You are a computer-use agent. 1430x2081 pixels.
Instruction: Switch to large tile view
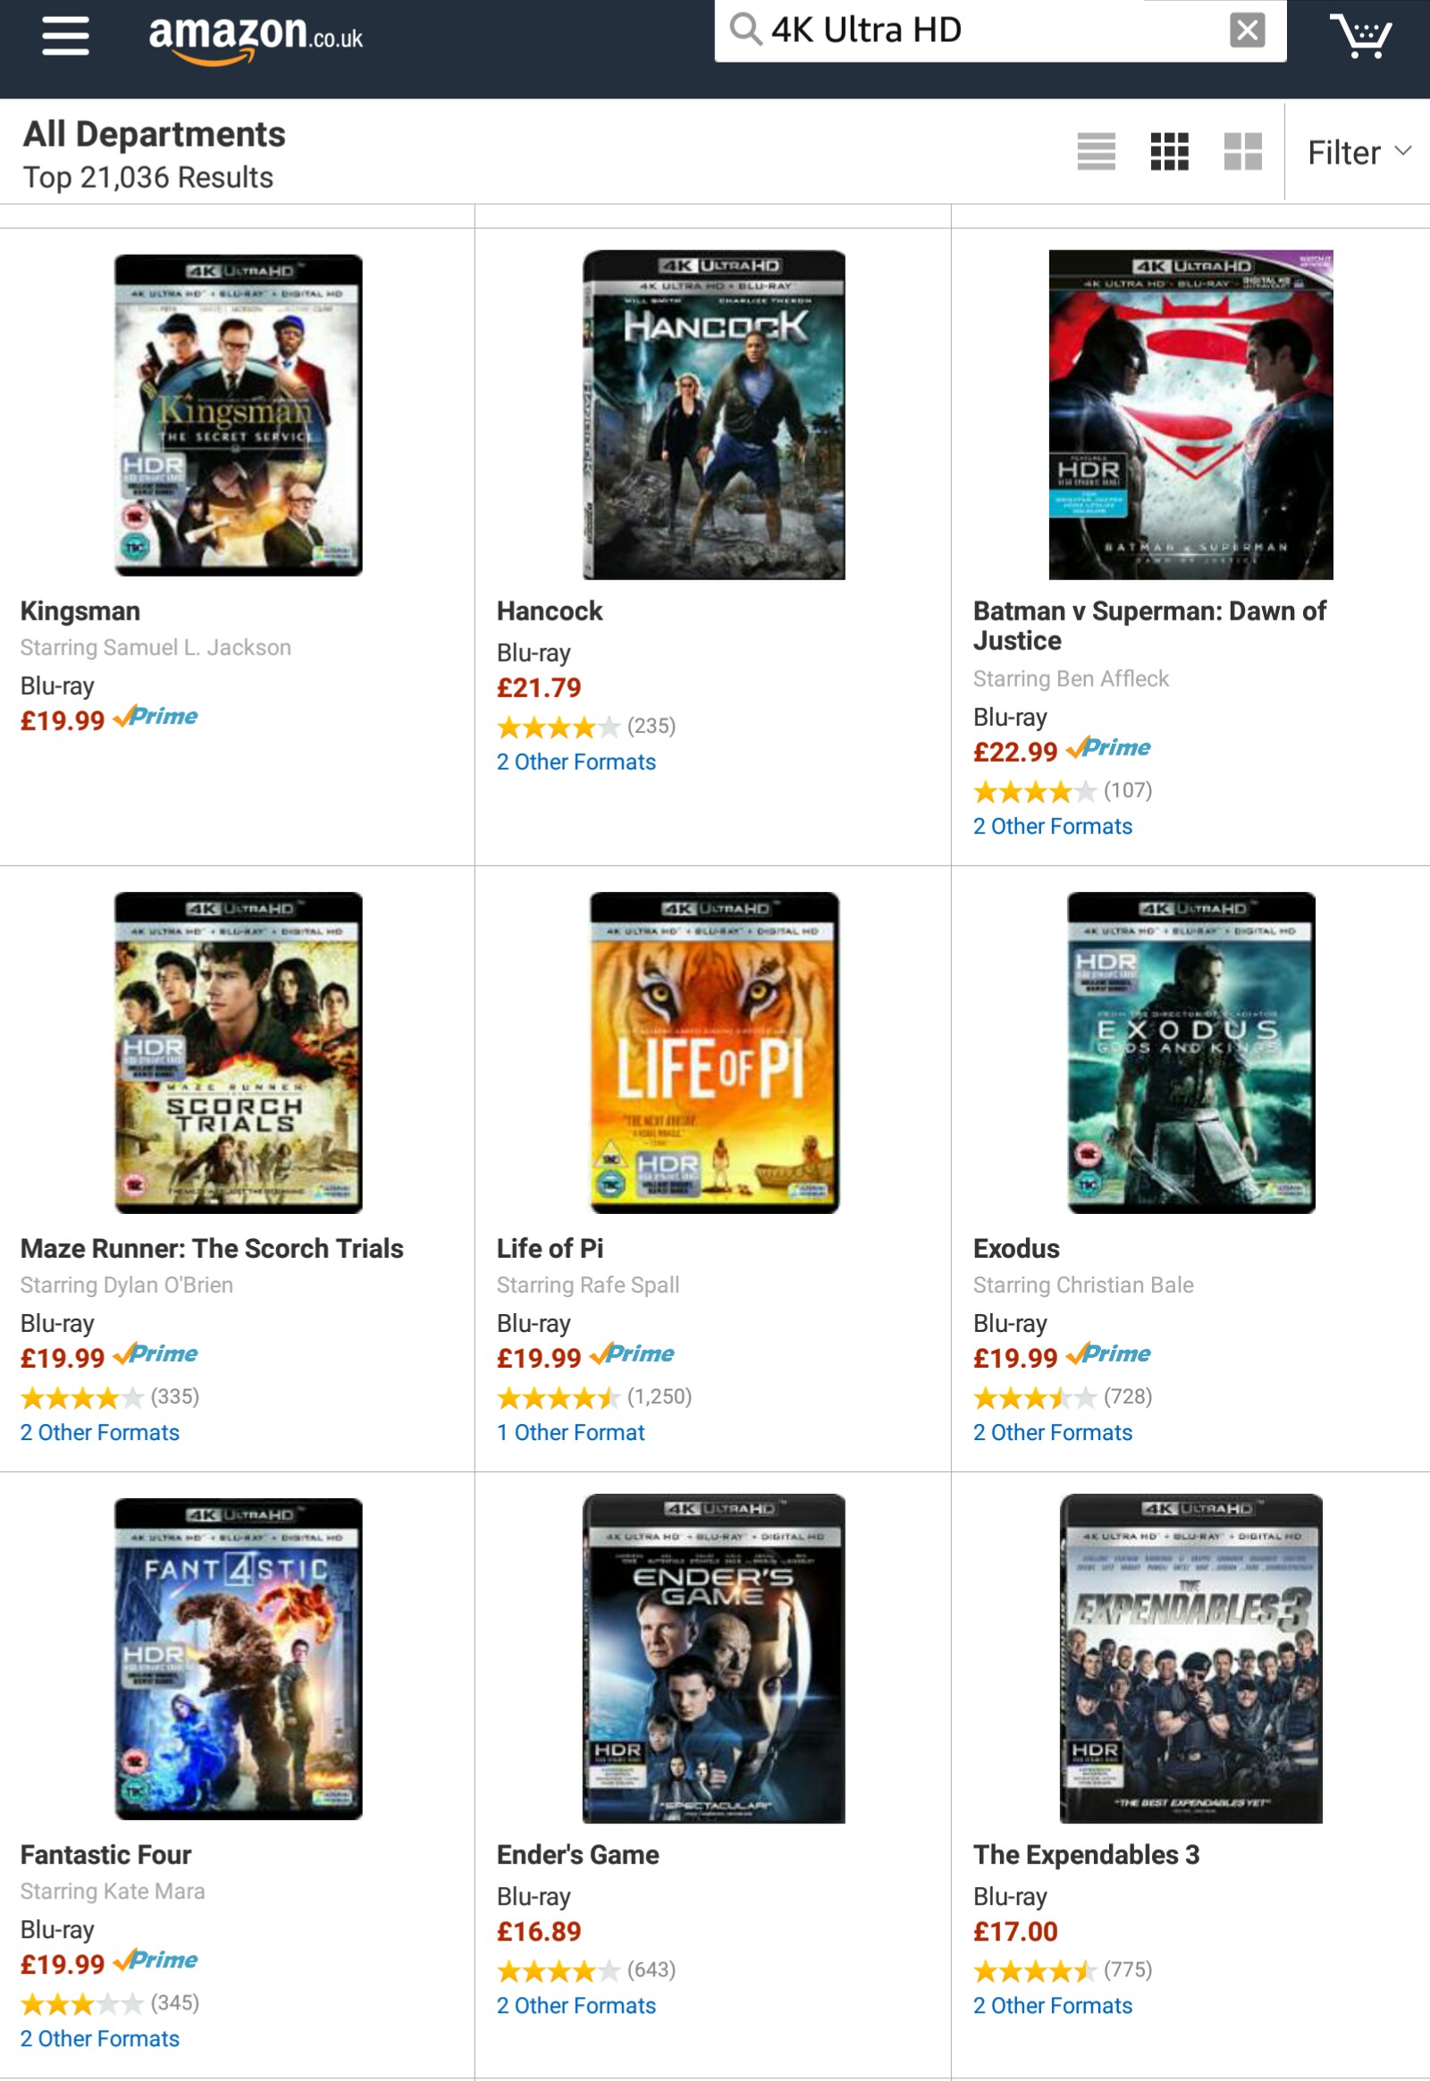point(1242,151)
